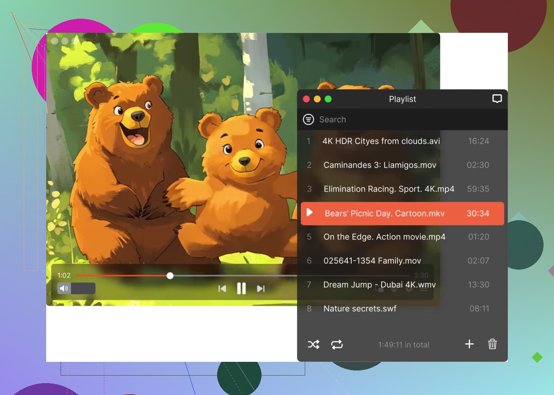Open the playlist filter icon beside Search
The height and width of the screenshot is (395, 554).
tap(308, 119)
